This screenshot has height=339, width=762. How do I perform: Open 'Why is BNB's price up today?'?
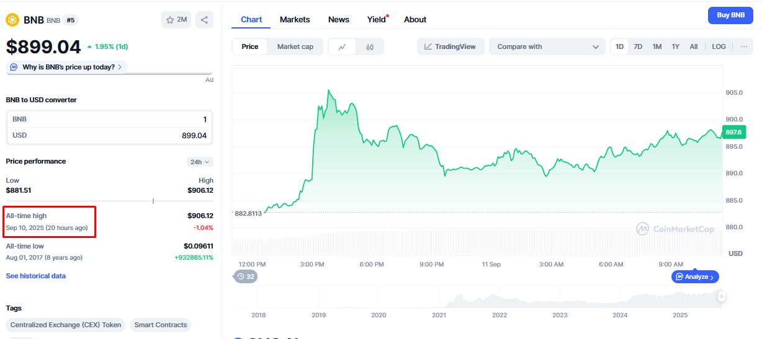[x=66, y=67]
